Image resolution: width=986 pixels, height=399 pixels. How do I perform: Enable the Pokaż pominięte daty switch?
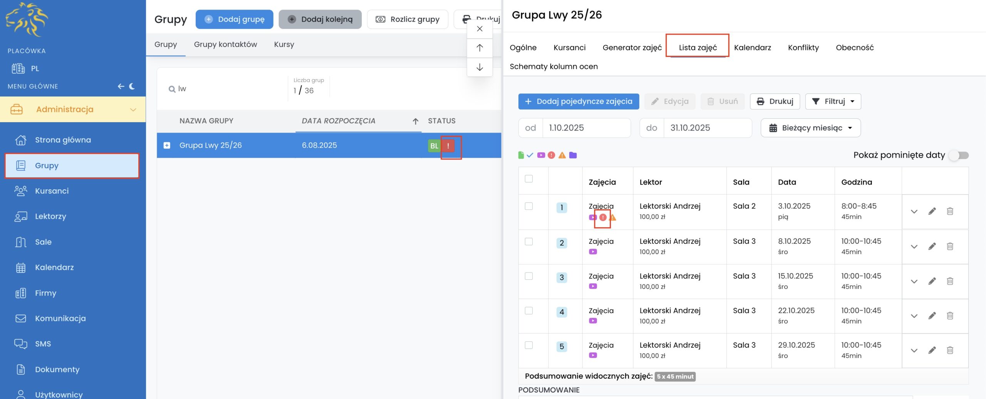(x=959, y=155)
